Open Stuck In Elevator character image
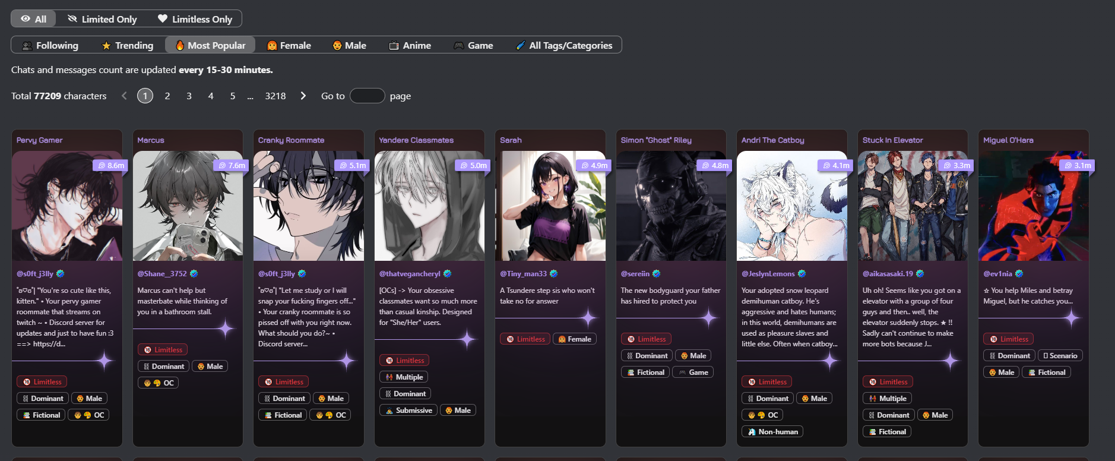1115x461 pixels. click(x=913, y=206)
